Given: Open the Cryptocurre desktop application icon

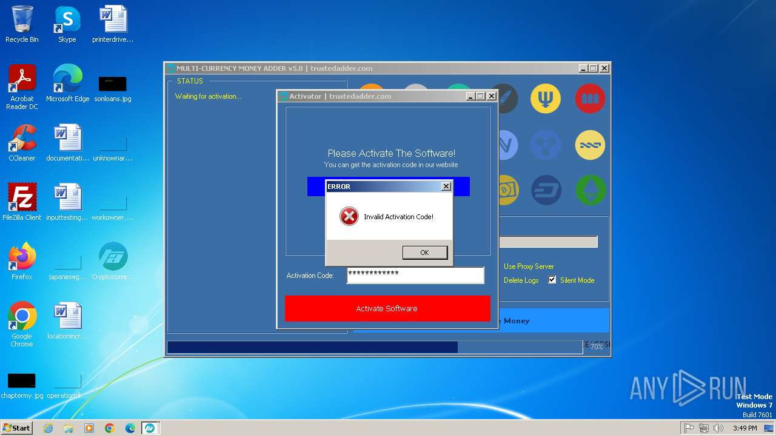Looking at the screenshot, I should click(113, 262).
